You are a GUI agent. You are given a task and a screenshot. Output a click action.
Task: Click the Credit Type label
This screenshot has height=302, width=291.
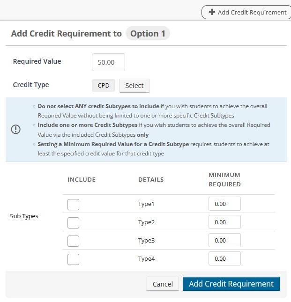[31, 85]
